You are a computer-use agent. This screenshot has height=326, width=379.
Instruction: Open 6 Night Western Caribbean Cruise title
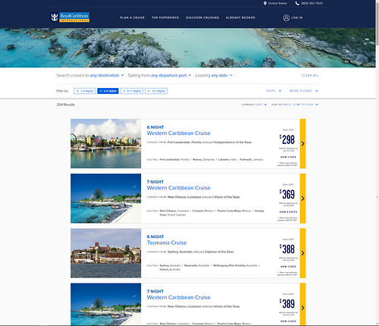[x=178, y=133]
